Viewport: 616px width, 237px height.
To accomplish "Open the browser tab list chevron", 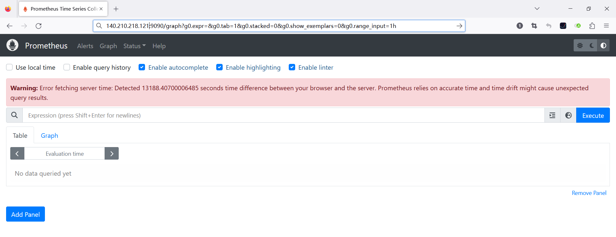I will point(537,9).
